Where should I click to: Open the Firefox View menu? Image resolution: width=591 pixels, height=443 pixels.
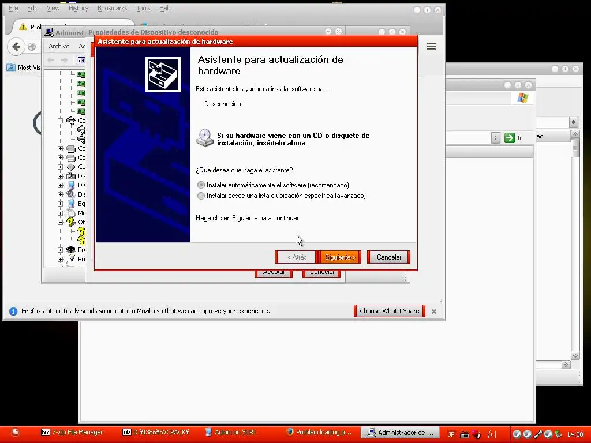(x=53, y=8)
